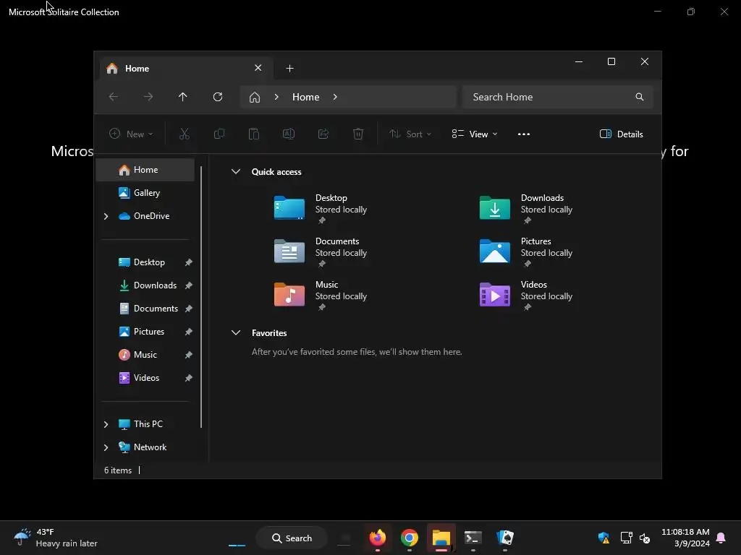Click the "6 items" status bar text
741x555 pixels.
[118, 470]
